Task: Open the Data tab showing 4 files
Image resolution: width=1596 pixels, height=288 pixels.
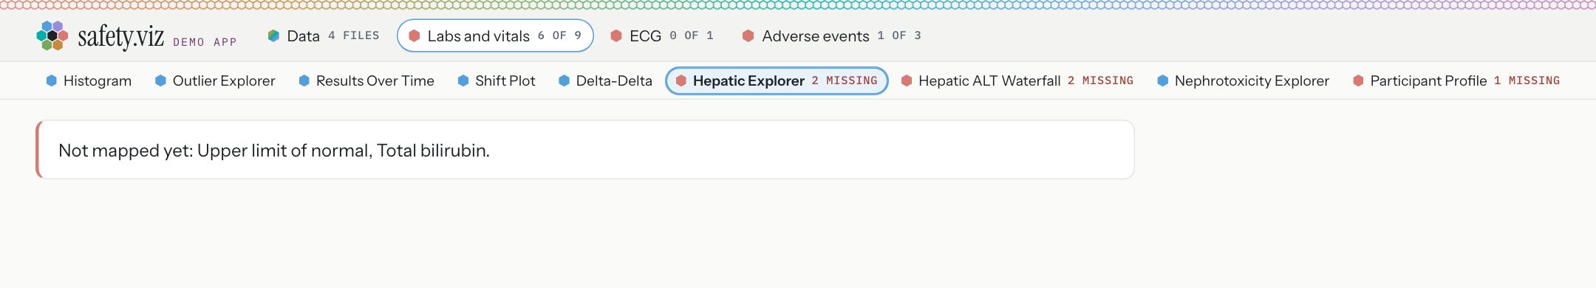Action: [323, 35]
